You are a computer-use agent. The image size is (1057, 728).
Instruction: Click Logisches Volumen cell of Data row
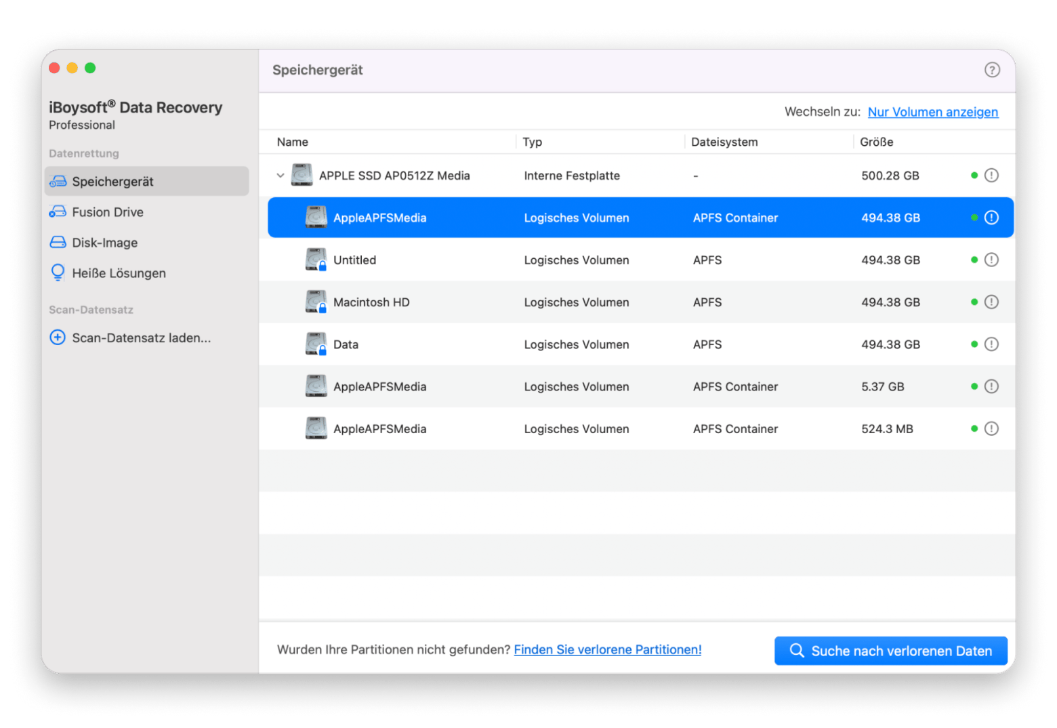pyautogui.click(x=577, y=344)
